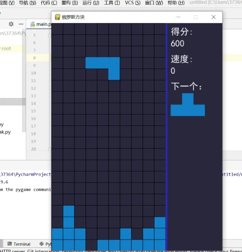
Task: Hide the project panel with the minus icon
Action: click(x=21, y=24)
